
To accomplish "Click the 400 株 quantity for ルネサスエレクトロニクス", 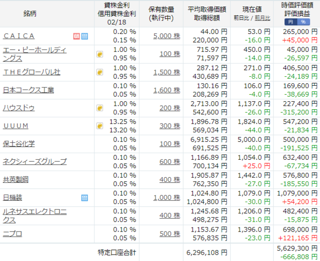I will pos(170,216).
